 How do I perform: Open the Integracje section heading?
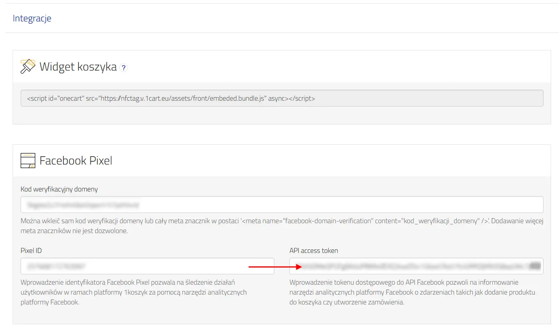[32, 18]
